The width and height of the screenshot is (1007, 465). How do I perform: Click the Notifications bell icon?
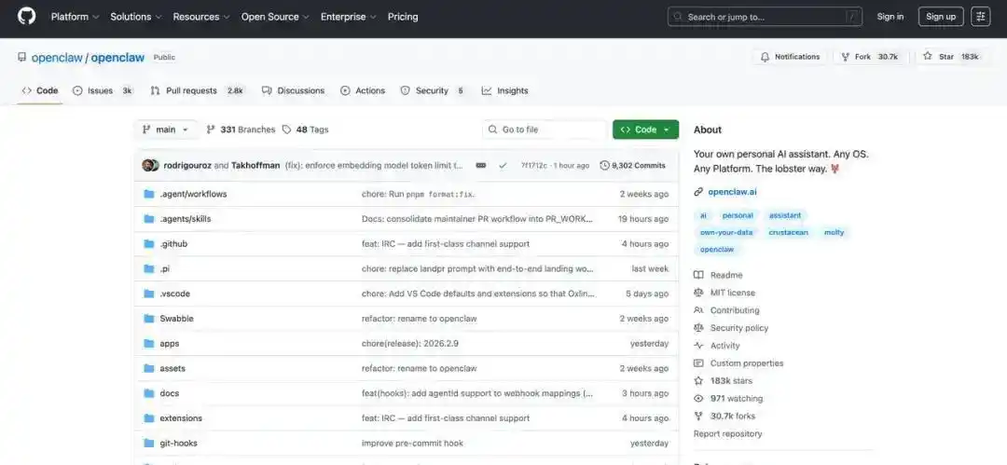766,57
